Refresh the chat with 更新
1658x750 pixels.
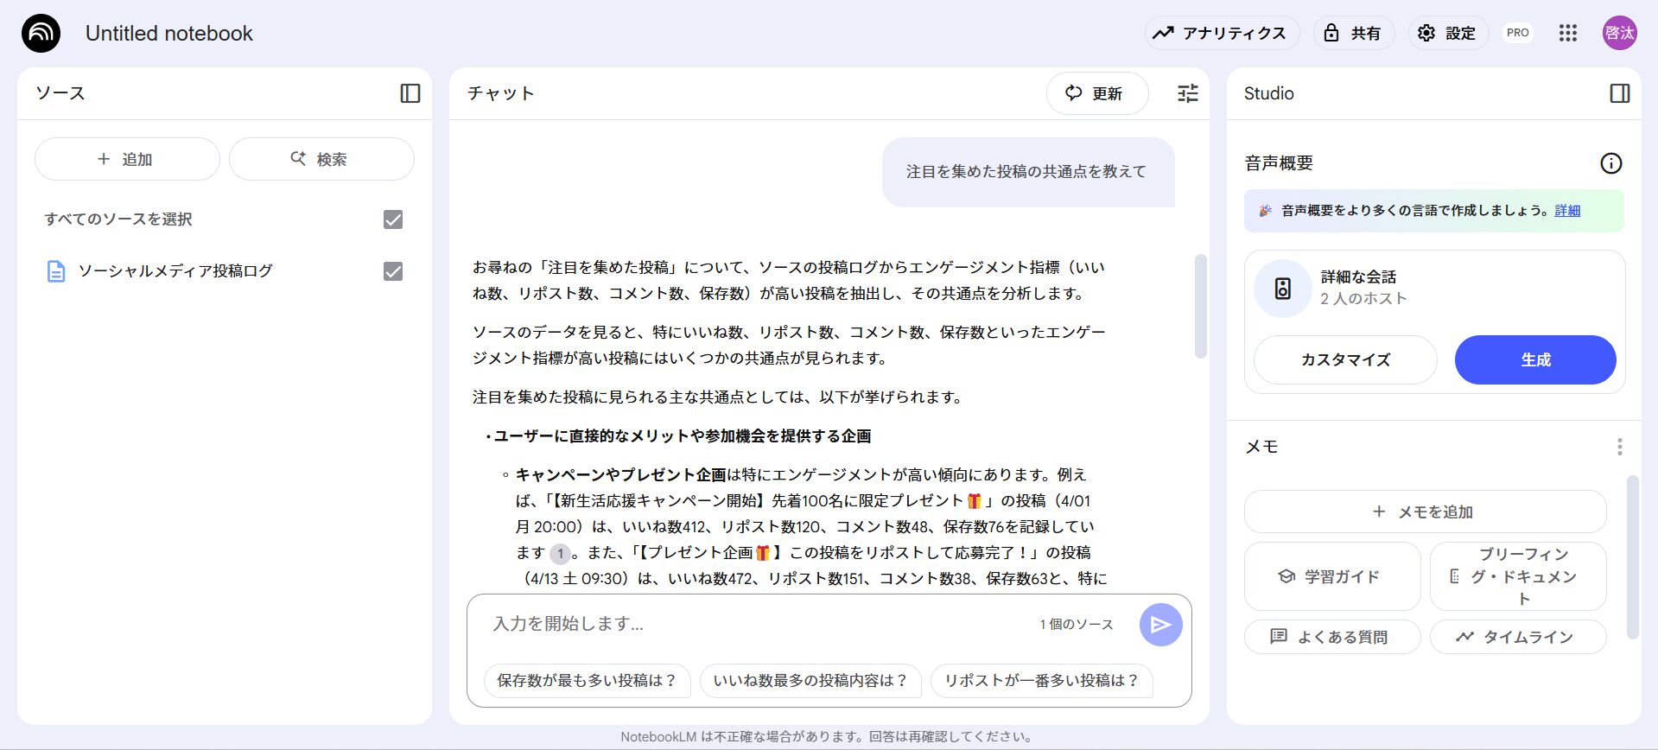[1097, 93]
